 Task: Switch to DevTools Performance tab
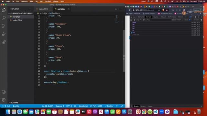[x=172, y=17]
